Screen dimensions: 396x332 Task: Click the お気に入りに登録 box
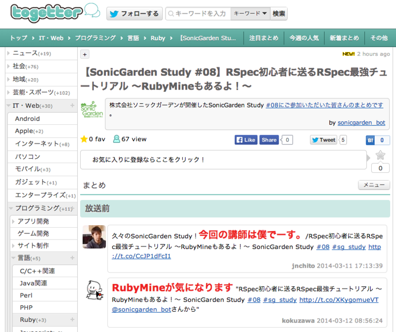point(223,160)
